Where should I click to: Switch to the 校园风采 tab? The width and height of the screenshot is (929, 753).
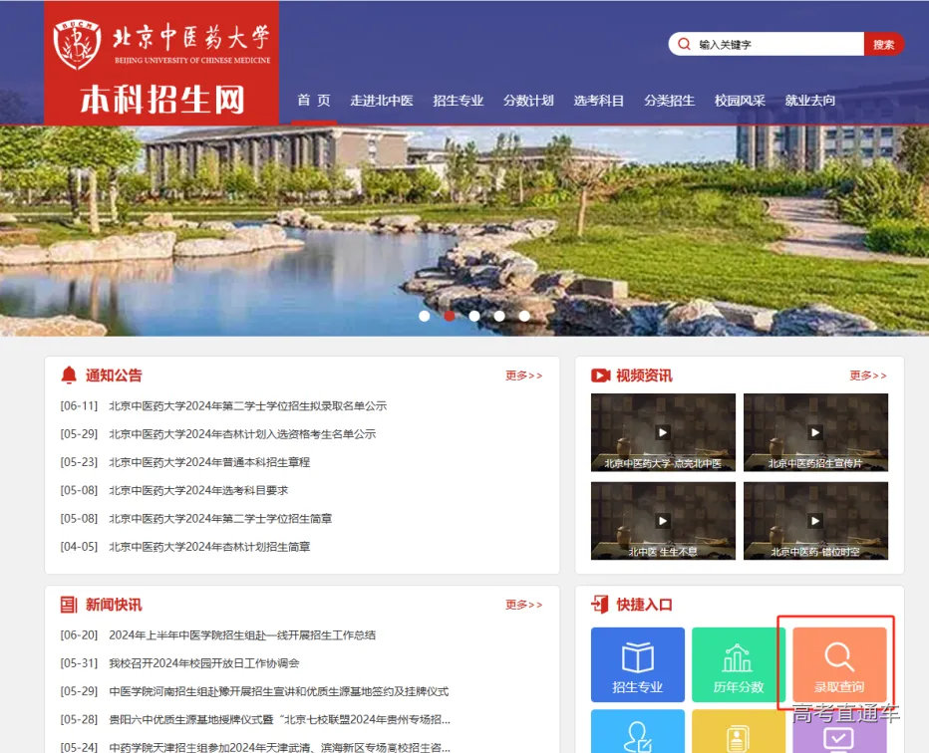point(741,101)
